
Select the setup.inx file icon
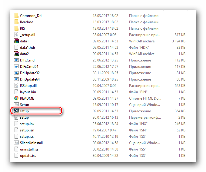16,124
